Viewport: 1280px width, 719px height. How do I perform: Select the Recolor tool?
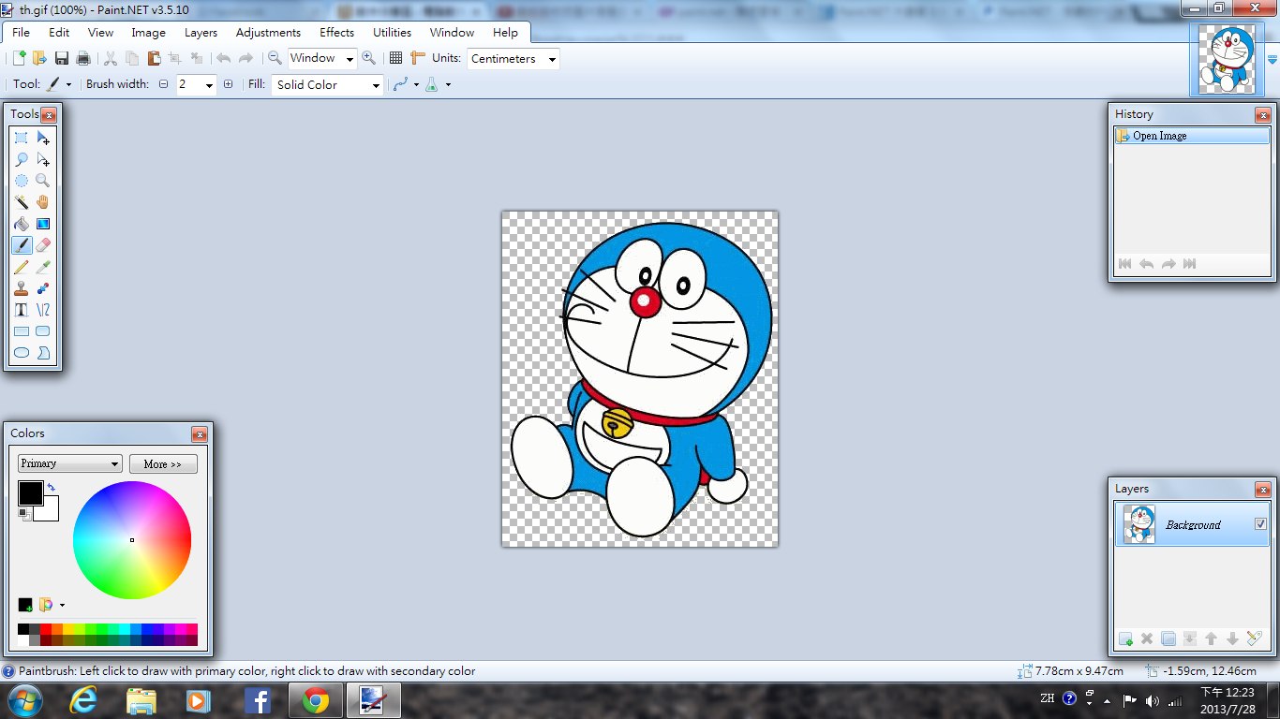coord(43,288)
